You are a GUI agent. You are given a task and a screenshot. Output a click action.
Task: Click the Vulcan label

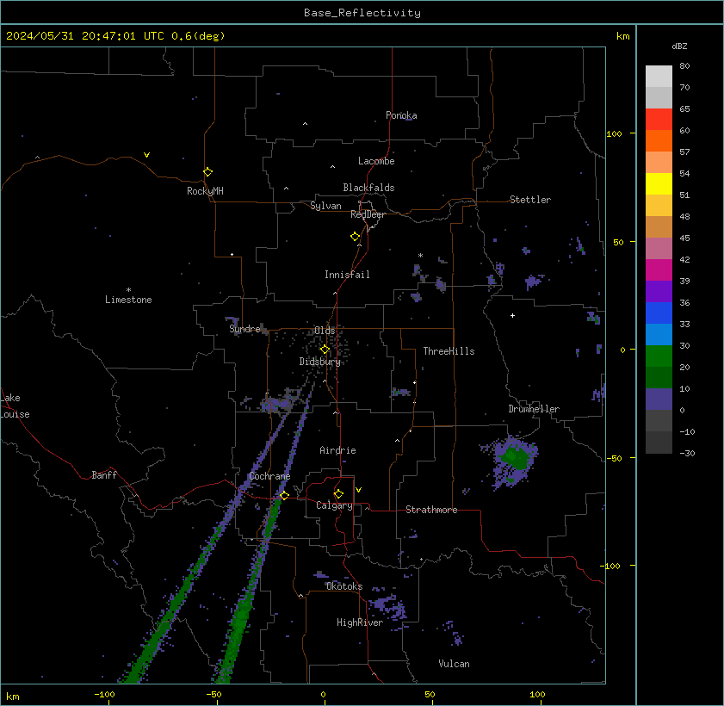454,664
